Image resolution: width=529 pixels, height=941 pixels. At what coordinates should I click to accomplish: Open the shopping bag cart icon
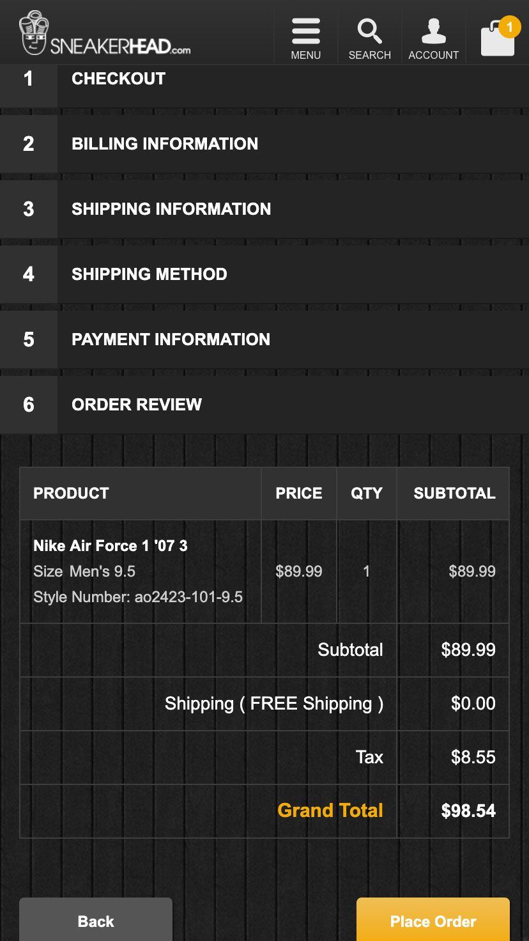496,40
